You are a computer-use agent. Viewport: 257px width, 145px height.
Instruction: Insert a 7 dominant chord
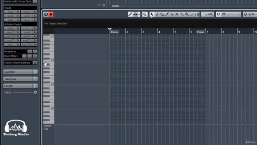click(x=27, y=28)
